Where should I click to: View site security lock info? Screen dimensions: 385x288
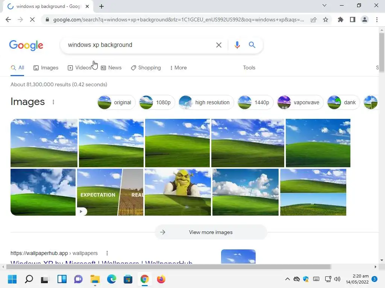click(47, 19)
